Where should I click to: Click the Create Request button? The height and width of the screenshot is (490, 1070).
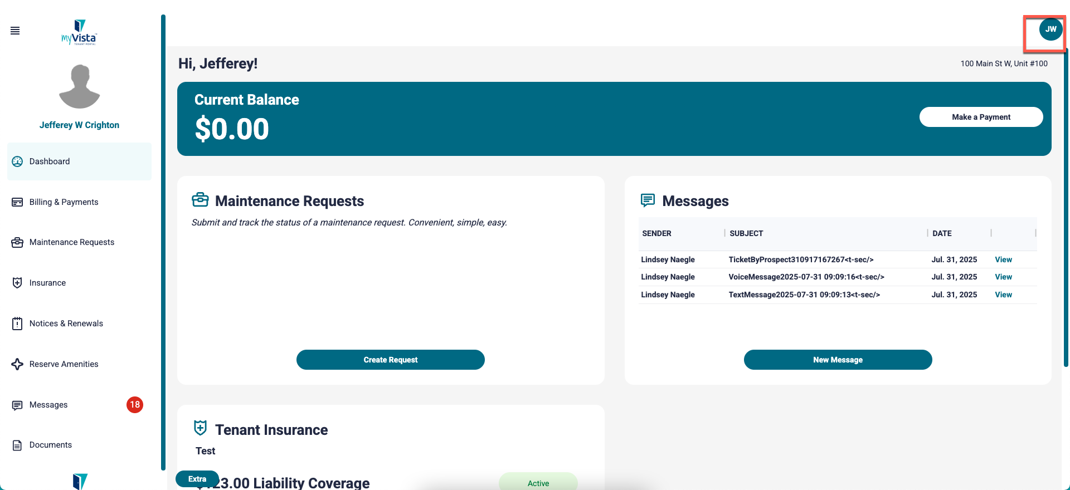pyautogui.click(x=391, y=360)
